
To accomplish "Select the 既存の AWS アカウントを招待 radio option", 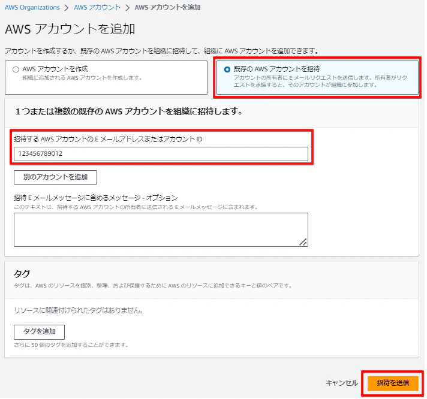I will point(227,69).
